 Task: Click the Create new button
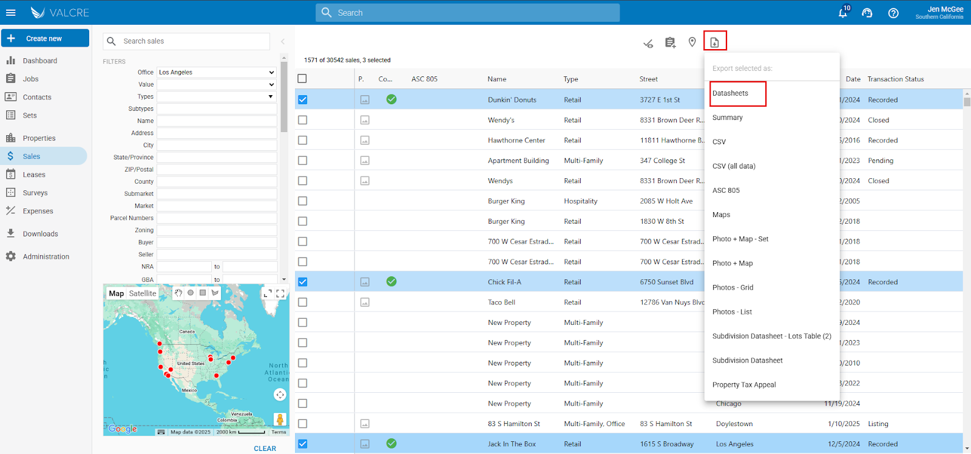[46, 38]
